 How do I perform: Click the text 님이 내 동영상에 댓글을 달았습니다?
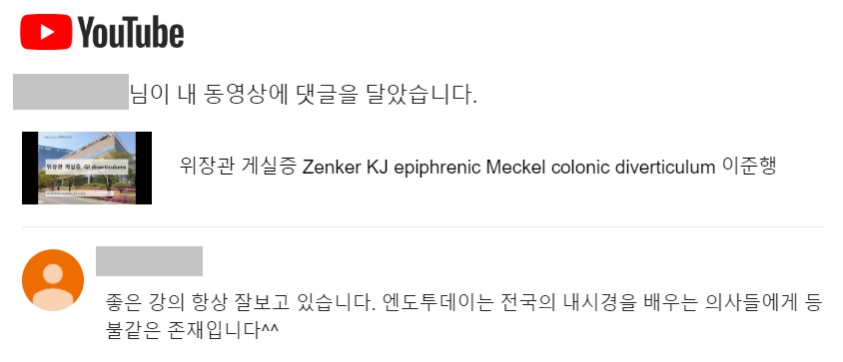tap(304, 95)
